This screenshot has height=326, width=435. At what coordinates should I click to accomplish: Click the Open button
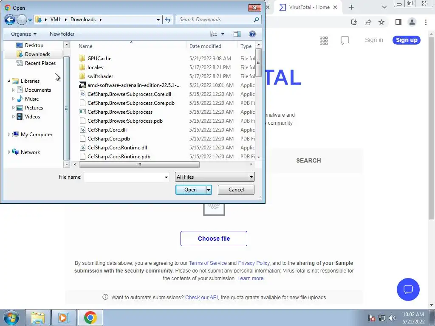191,190
